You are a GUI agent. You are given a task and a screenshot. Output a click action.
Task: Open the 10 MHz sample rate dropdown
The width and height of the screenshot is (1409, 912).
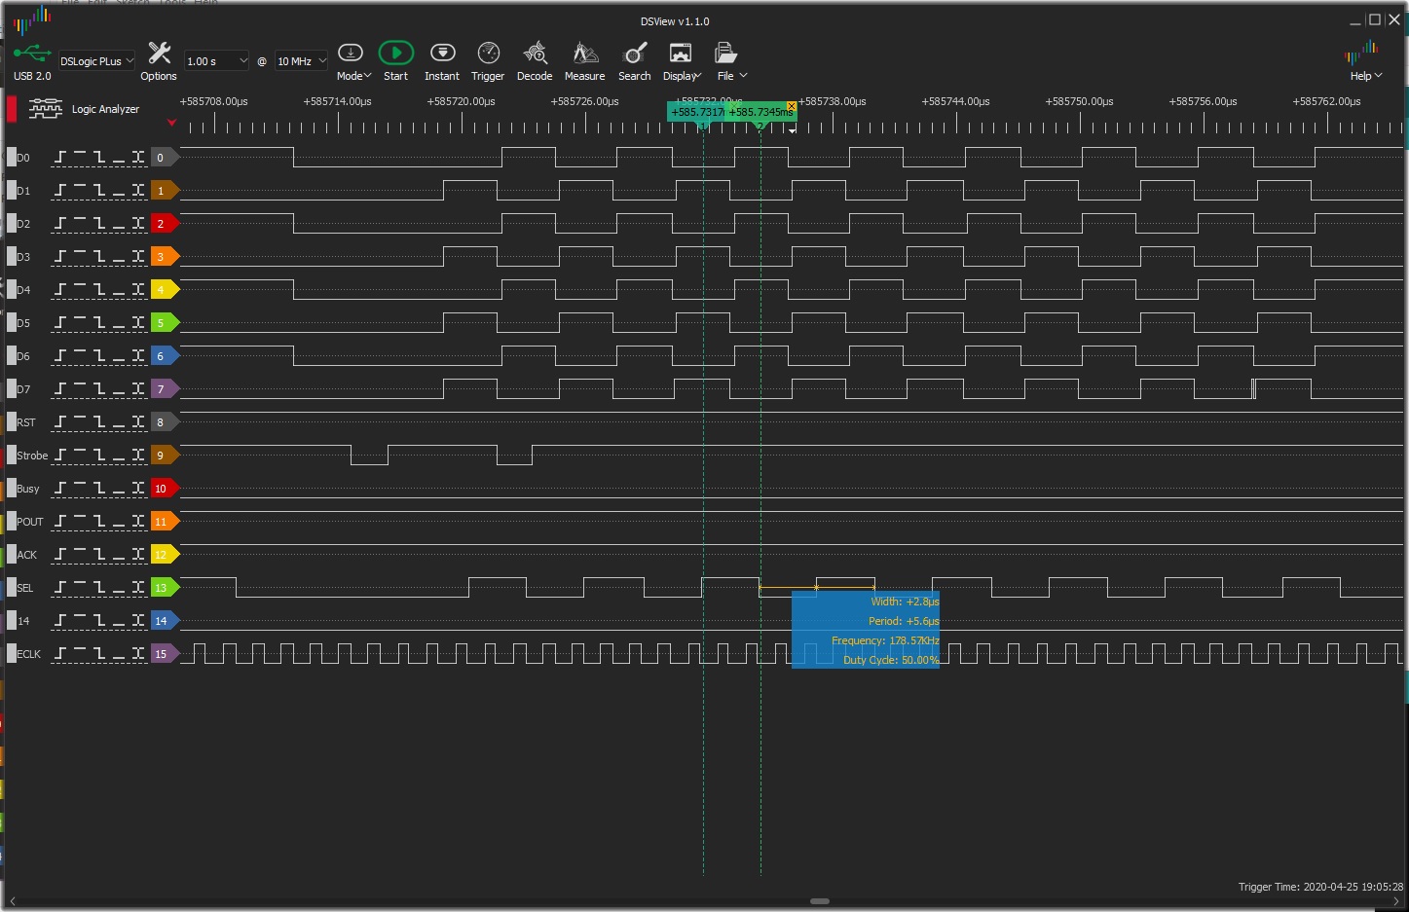(x=301, y=61)
